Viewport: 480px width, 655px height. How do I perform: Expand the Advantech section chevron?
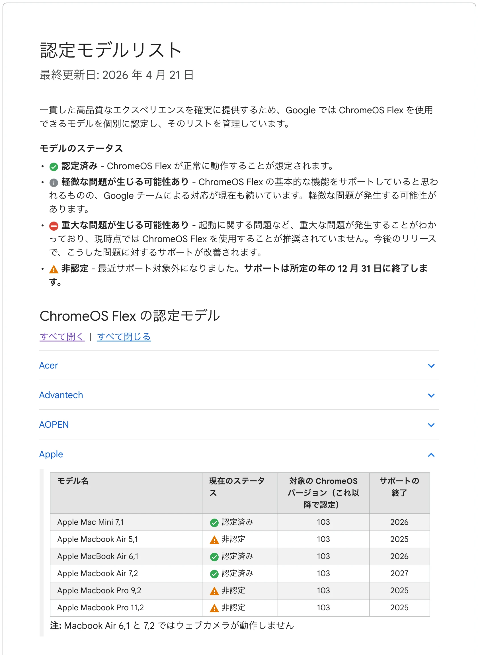coord(432,396)
